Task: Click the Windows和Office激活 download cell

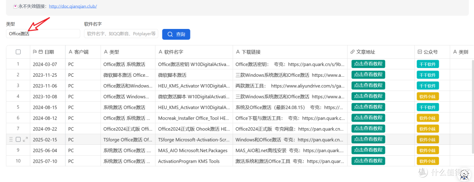Action: [x=290, y=139]
